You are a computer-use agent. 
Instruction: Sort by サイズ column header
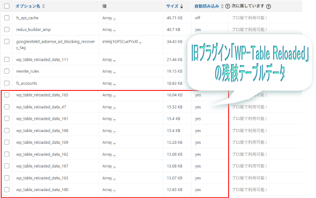coord(172,7)
